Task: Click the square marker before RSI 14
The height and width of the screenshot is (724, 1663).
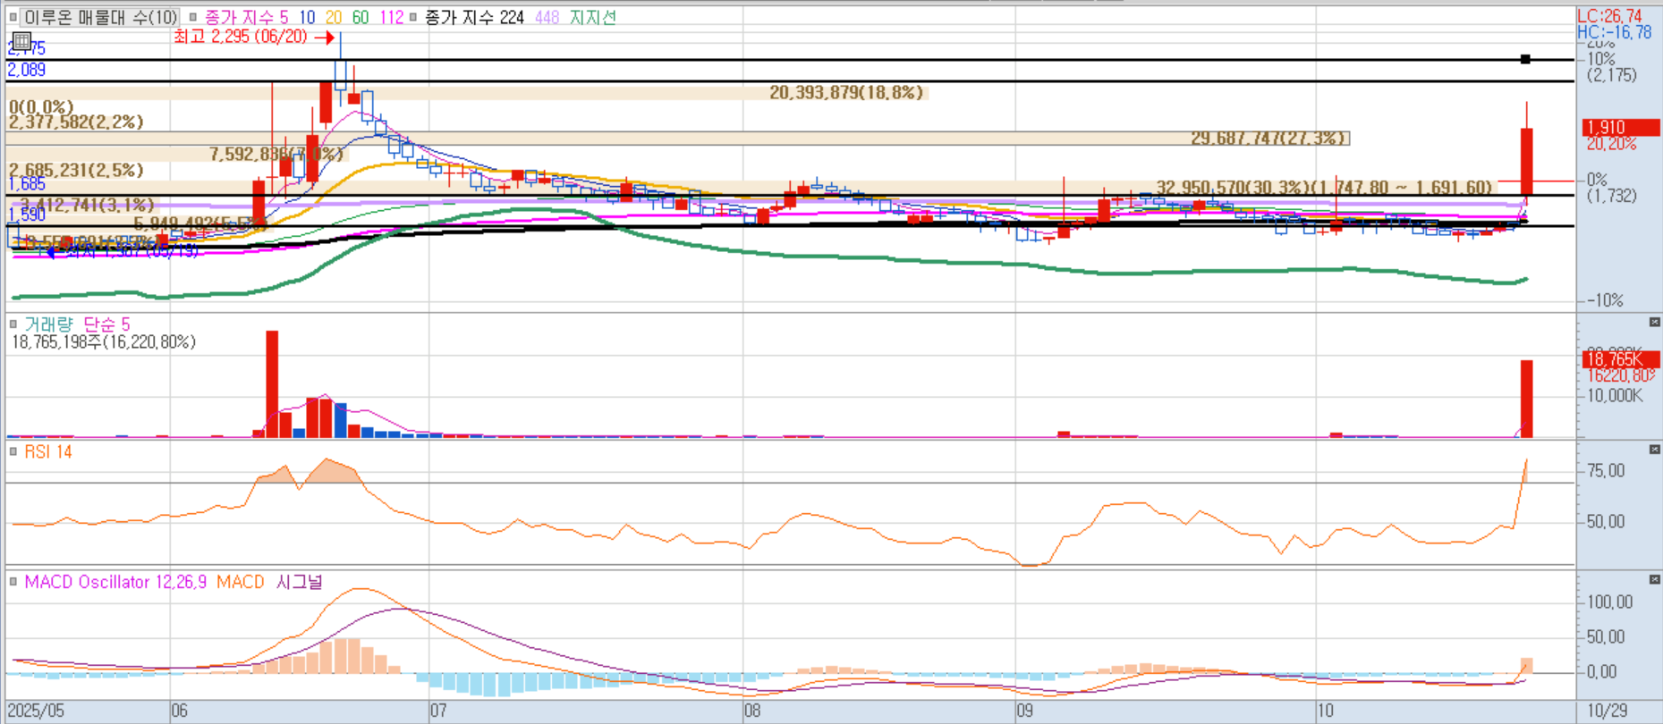Action: point(13,451)
